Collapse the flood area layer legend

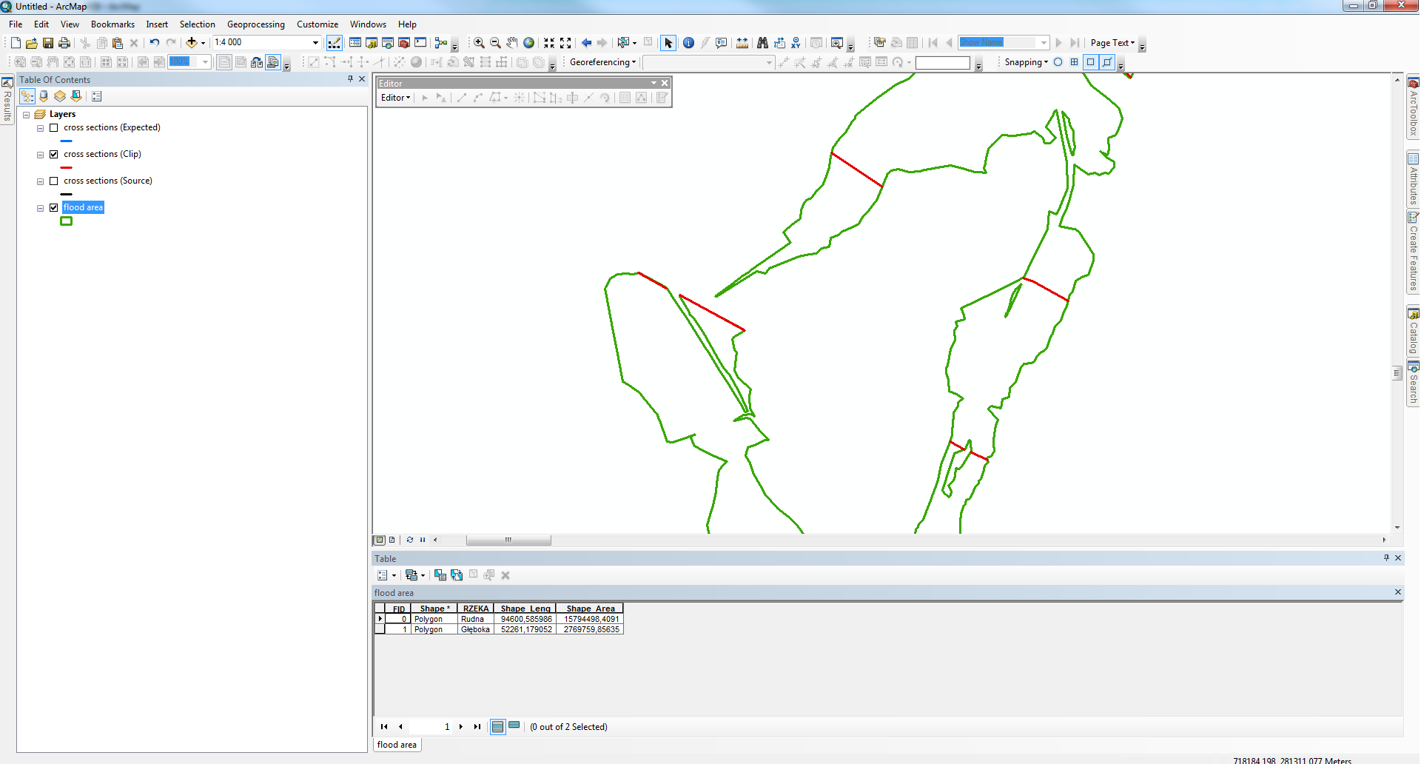[x=41, y=208]
